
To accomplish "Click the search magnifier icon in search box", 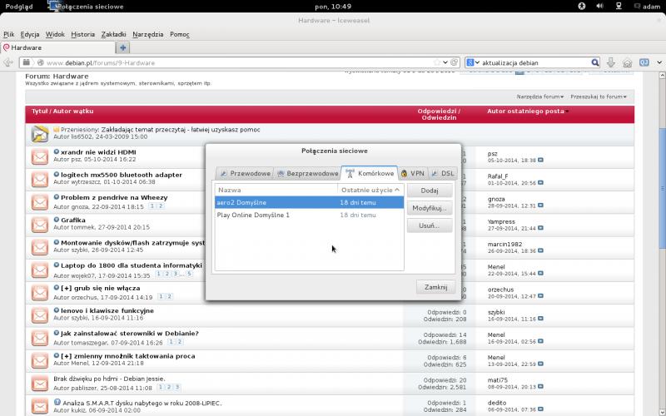I will (x=594, y=62).
